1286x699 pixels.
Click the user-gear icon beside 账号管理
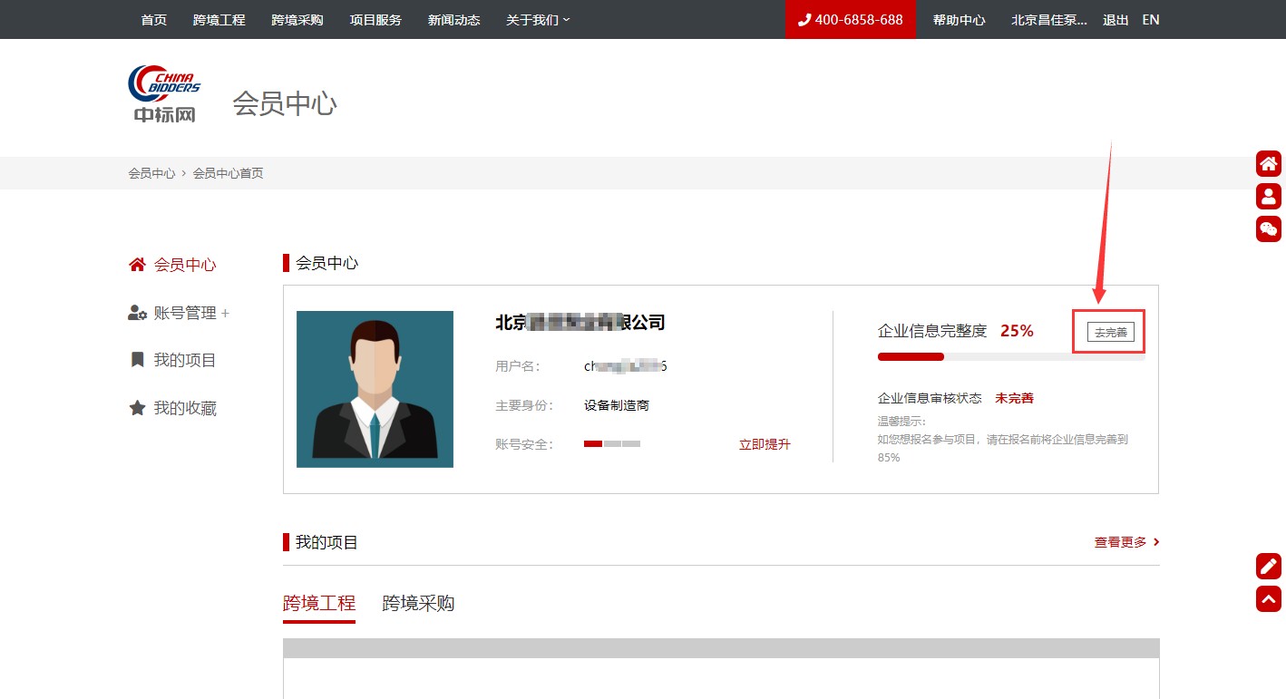(x=138, y=313)
